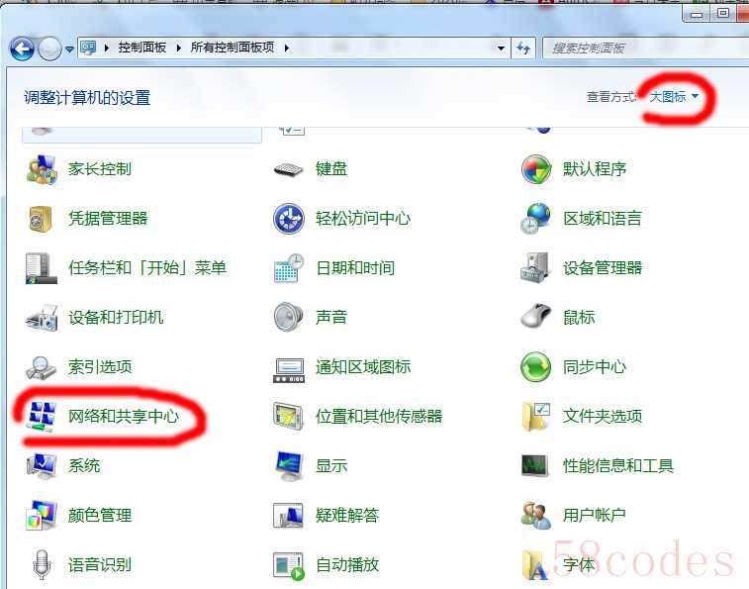The width and height of the screenshot is (749, 589).
Task: Click the 声音 speaker icon
Action: 289,317
